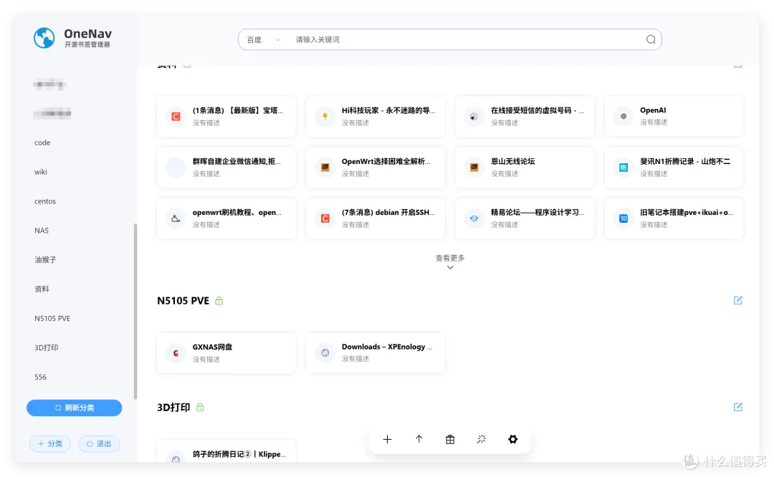Open the 斐讯N1折腾记录 bookmark
Screen dimensions: 774x477
pyautogui.click(x=674, y=167)
